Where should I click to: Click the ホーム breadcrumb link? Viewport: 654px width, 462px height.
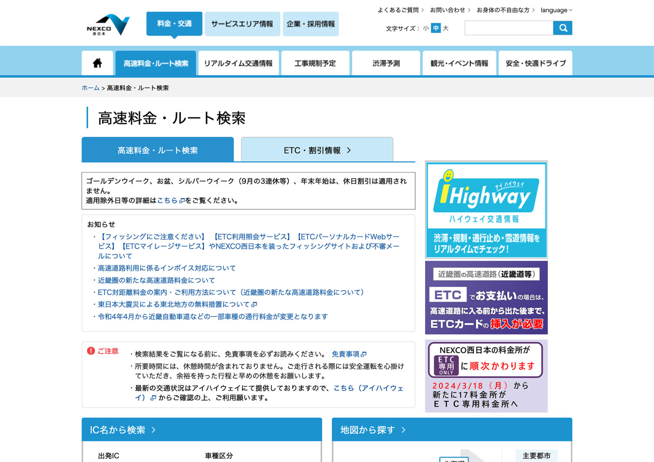tap(90, 88)
